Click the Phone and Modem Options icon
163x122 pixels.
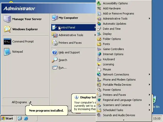point(99,80)
